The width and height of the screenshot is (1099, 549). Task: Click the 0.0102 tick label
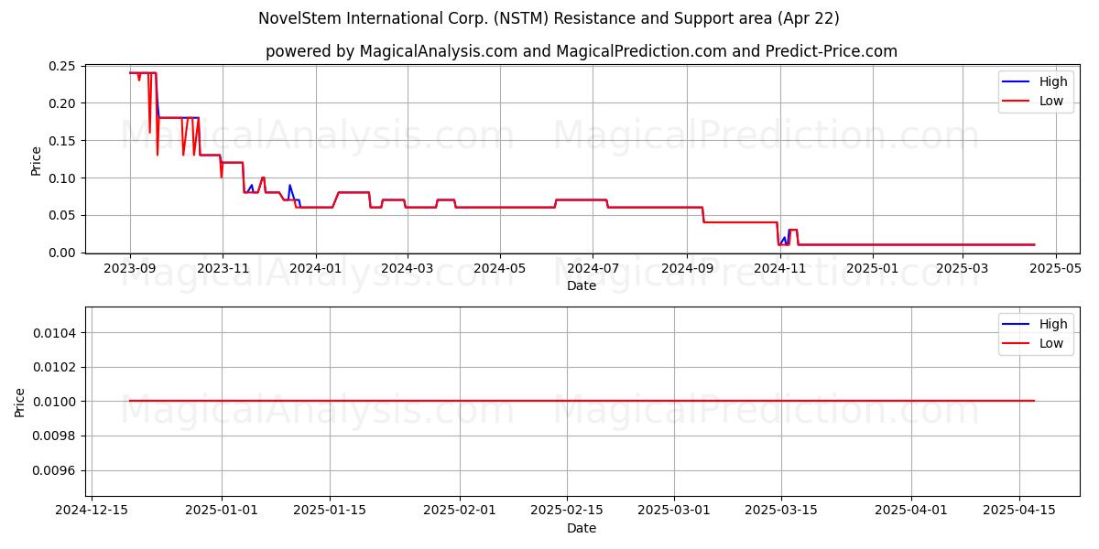click(x=54, y=367)
